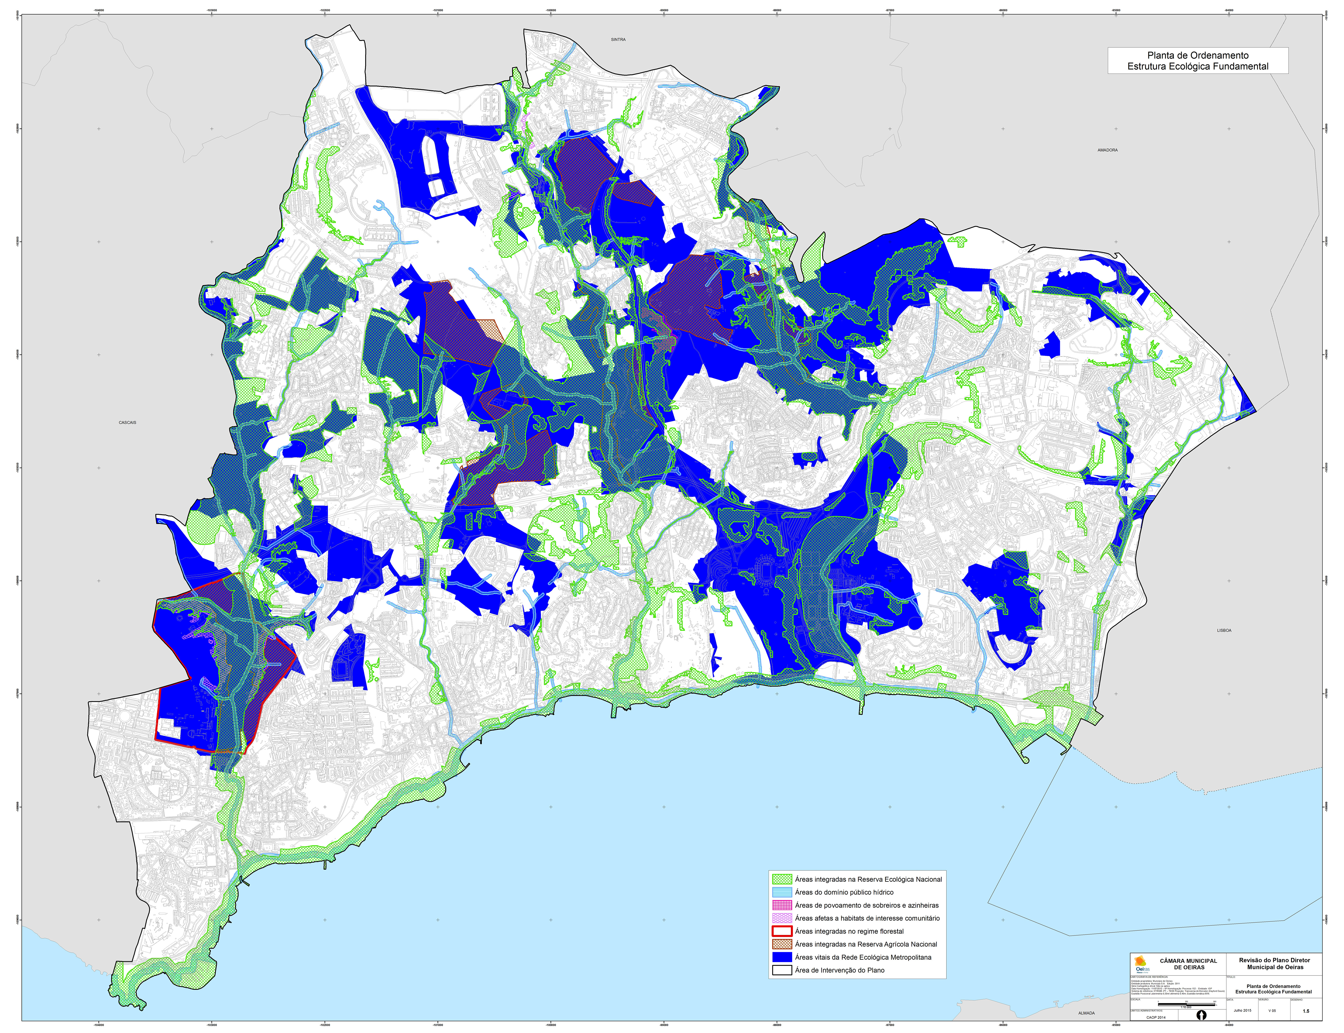Click the ALMADA municipality label

[x=1086, y=1013]
